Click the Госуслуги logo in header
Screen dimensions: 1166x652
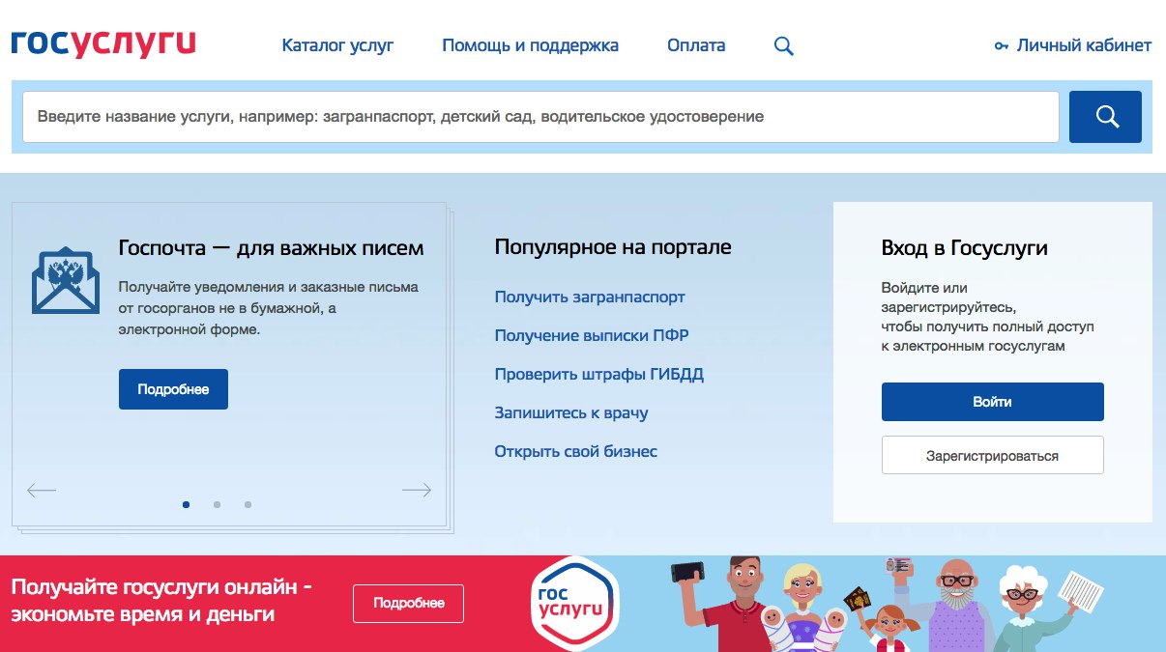[103, 44]
